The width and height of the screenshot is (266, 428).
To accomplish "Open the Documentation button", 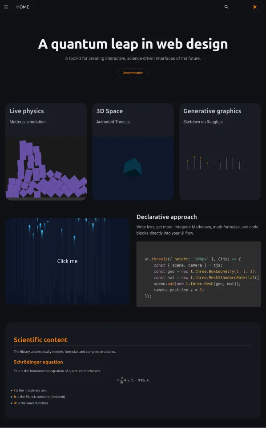I will click(x=133, y=73).
